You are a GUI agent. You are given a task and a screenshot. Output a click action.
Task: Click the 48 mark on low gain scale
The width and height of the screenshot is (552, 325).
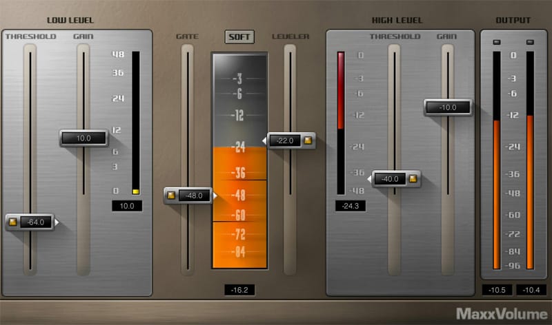point(118,54)
